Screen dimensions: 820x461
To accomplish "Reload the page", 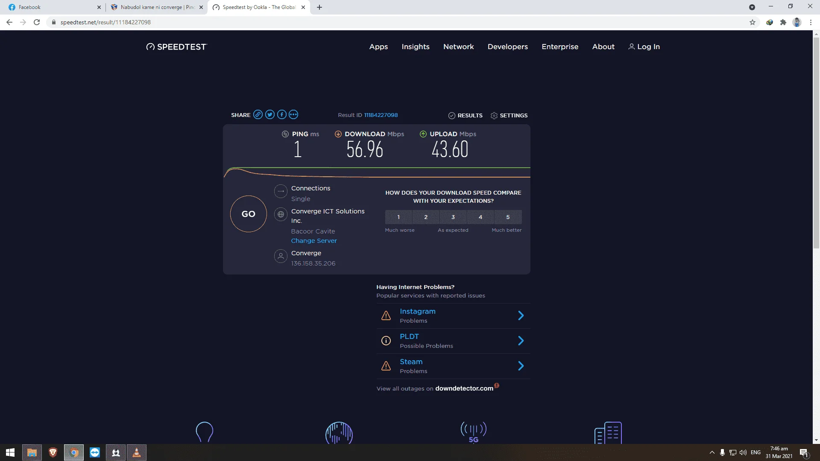I will tap(37, 22).
